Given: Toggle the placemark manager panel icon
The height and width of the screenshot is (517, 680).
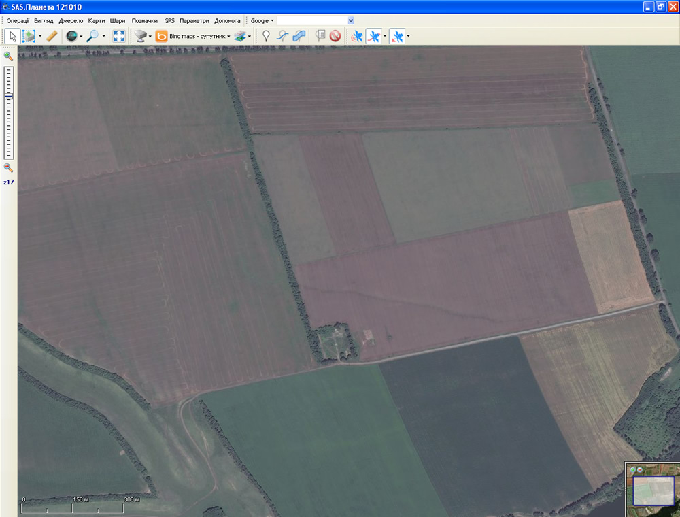Looking at the screenshot, I should click(x=320, y=36).
